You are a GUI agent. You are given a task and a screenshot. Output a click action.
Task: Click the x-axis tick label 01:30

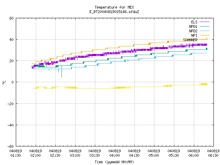(x=15, y=155)
